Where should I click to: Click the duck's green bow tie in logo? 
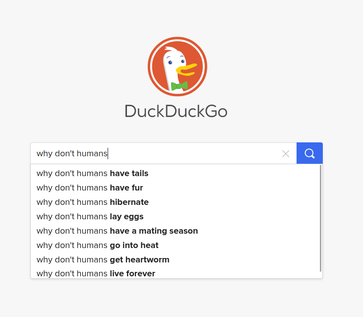tap(179, 86)
